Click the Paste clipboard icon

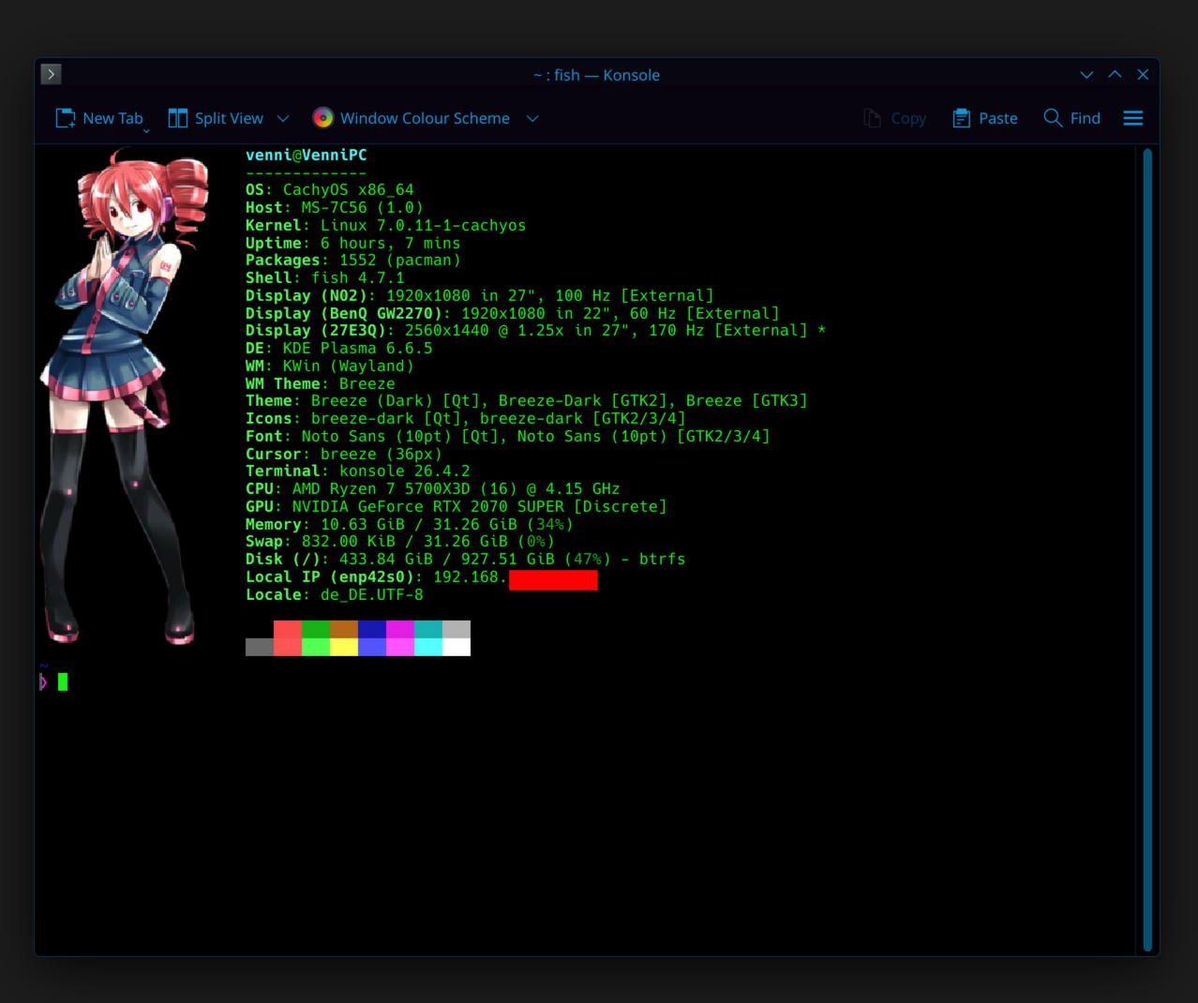pos(961,118)
